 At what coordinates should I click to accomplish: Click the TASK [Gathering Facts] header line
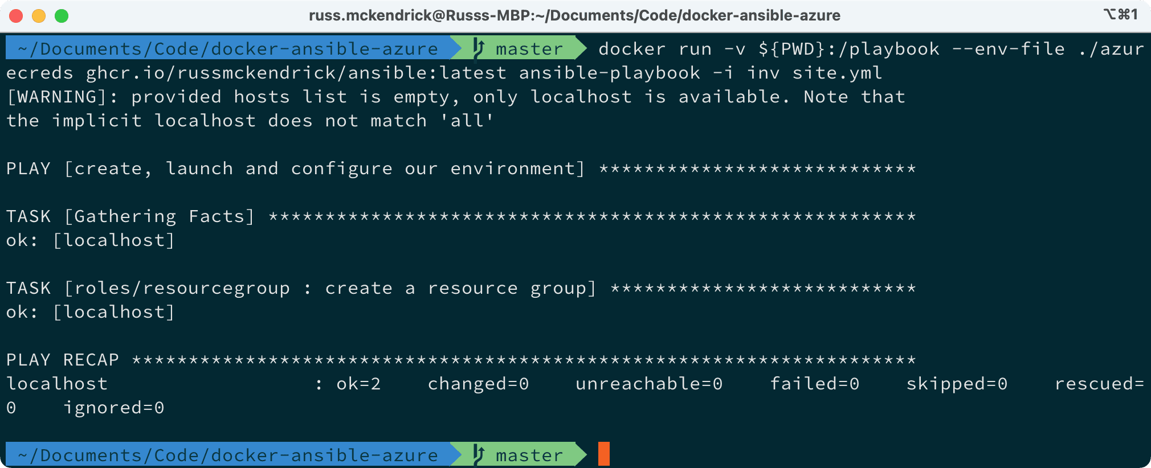click(x=130, y=216)
